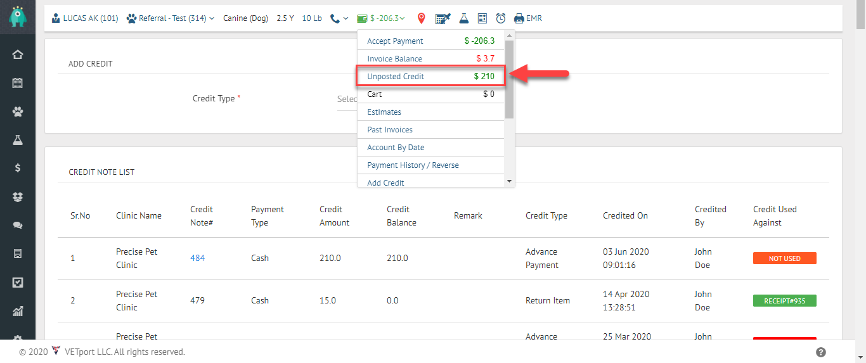The height and width of the screenshot is (363, 866).
Task: Click the Credit Balance column header
Action: point(401,216)
